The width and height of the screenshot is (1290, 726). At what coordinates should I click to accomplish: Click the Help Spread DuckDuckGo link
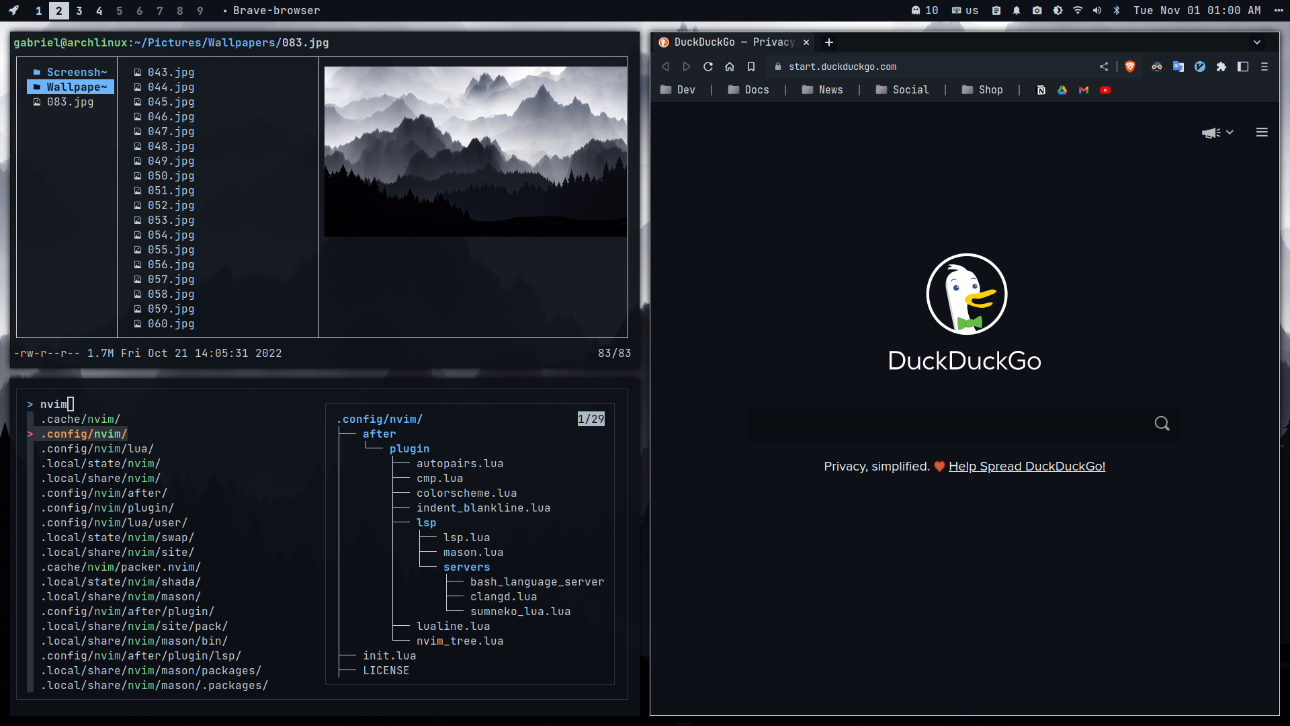click(1027, 467)
